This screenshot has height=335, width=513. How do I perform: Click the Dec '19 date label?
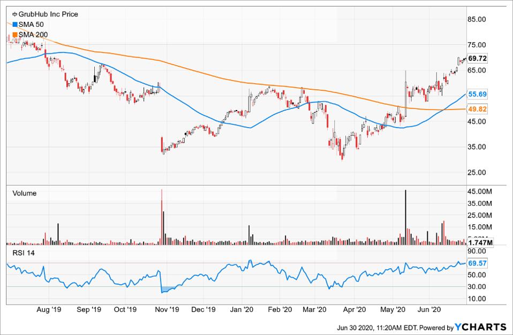pyautogui.click(x=203, y=310)
